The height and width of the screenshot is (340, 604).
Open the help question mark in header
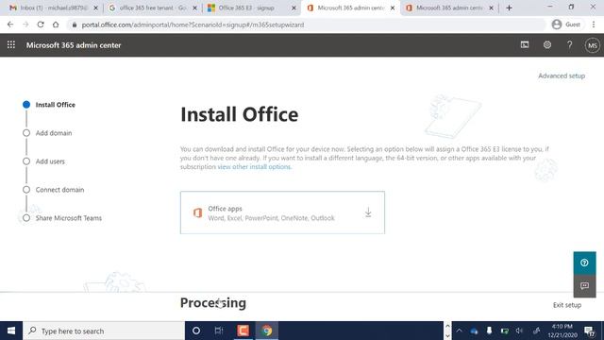pos(569,44)
